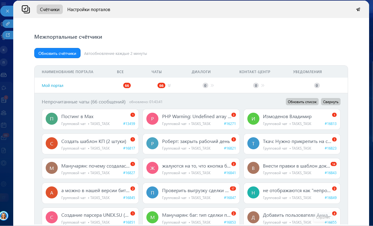Click the paper plane icon top right
Viewport: 373px width, 226px height.
pos(358,9)
